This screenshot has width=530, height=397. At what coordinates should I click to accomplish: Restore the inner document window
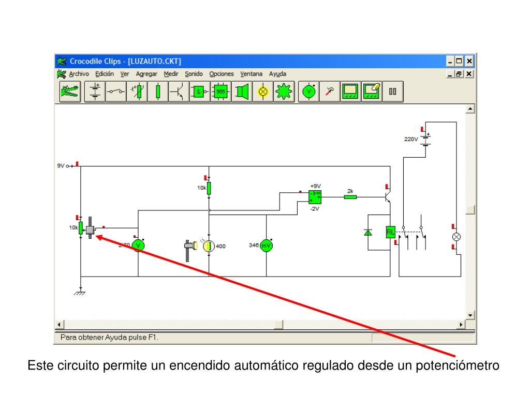coord(459,74)
